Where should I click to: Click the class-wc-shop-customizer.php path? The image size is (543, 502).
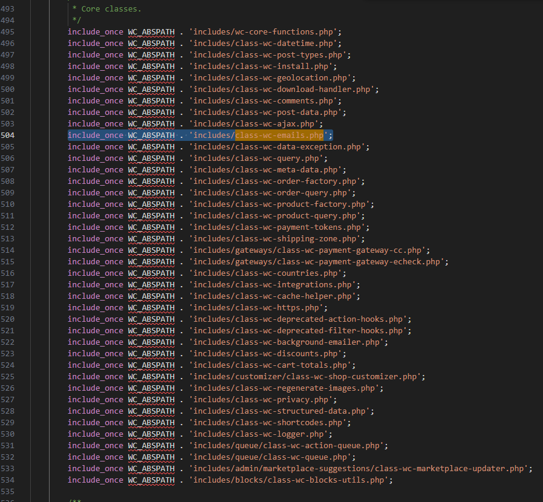click(306, 376)
